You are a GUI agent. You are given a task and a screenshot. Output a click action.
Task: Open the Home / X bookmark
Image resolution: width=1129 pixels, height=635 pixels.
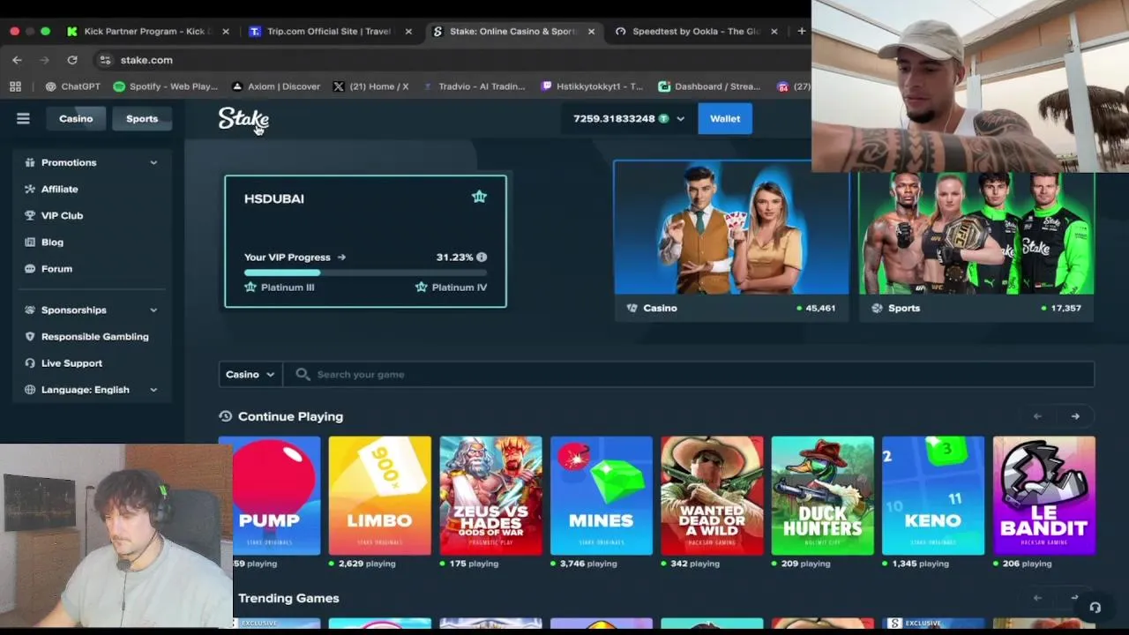(x=370, y=86)
